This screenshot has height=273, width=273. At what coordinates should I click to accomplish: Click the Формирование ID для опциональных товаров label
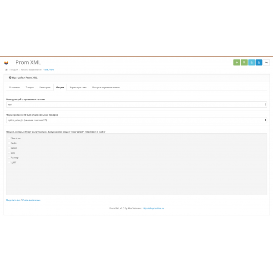coord(32,115)
